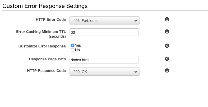The width and height of the screenshot is (208, 107).
Task: Click the Custom Error Response Settings heading
Action: (x=45, y=6)
